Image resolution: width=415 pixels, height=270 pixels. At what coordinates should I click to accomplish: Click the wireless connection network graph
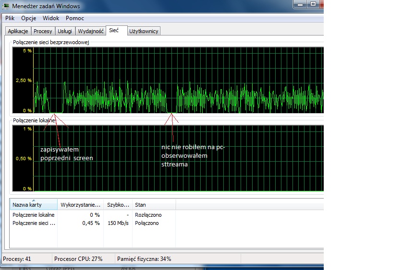click(x=168, y=80)
